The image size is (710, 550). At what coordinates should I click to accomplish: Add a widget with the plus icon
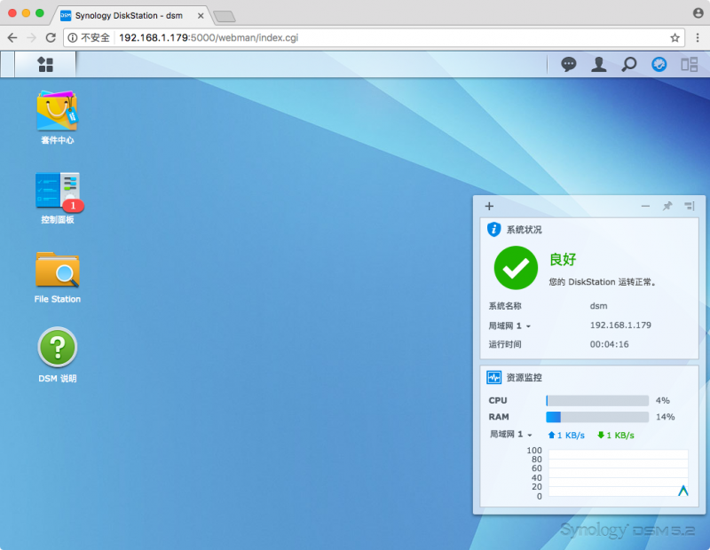tap(489, 207)
